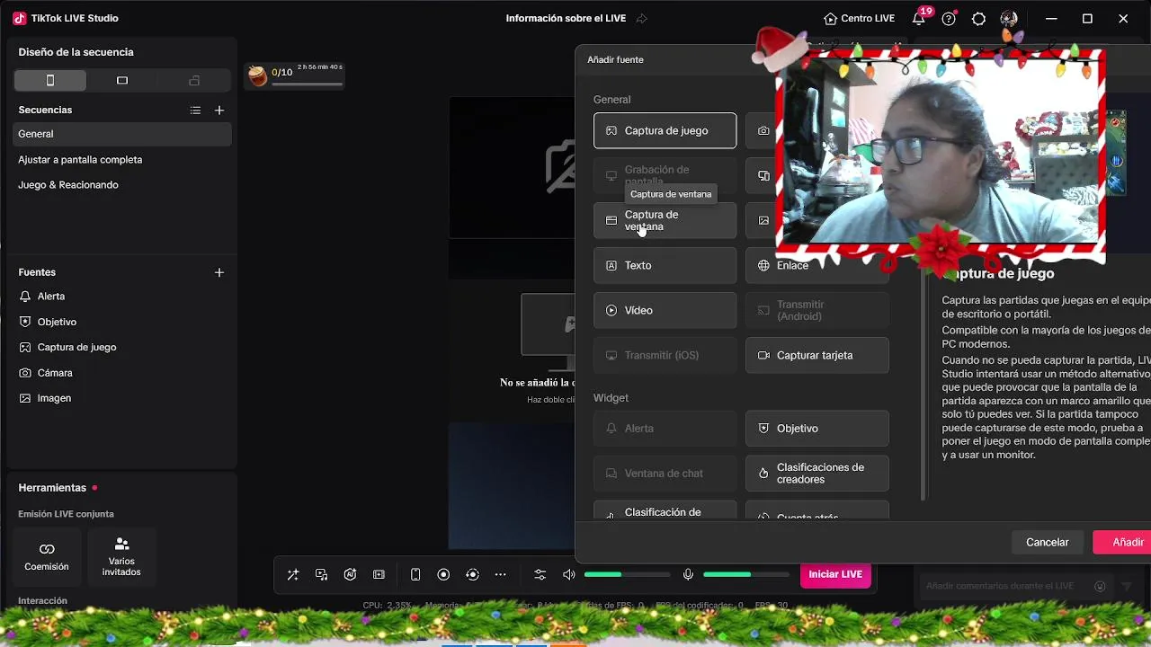Open the more options ellipsis

pos(501,575)
